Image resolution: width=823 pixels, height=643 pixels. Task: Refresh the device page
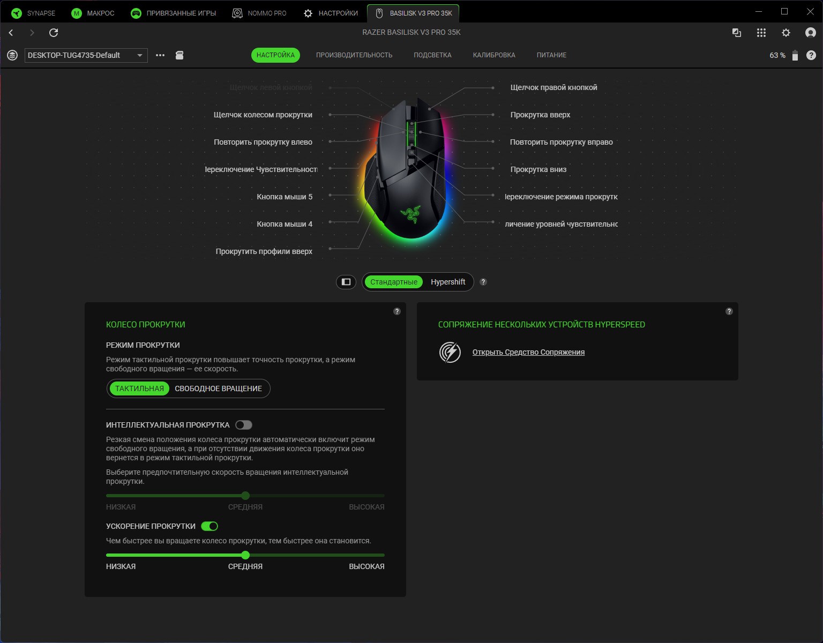coord(54,33)
